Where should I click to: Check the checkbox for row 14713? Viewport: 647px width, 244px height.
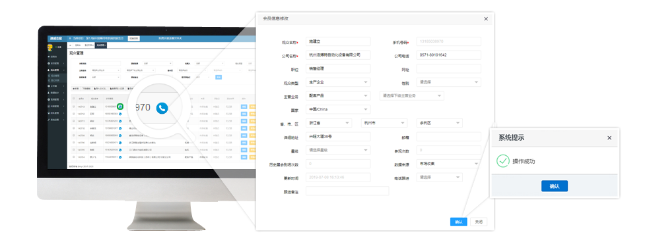[74, 107]
